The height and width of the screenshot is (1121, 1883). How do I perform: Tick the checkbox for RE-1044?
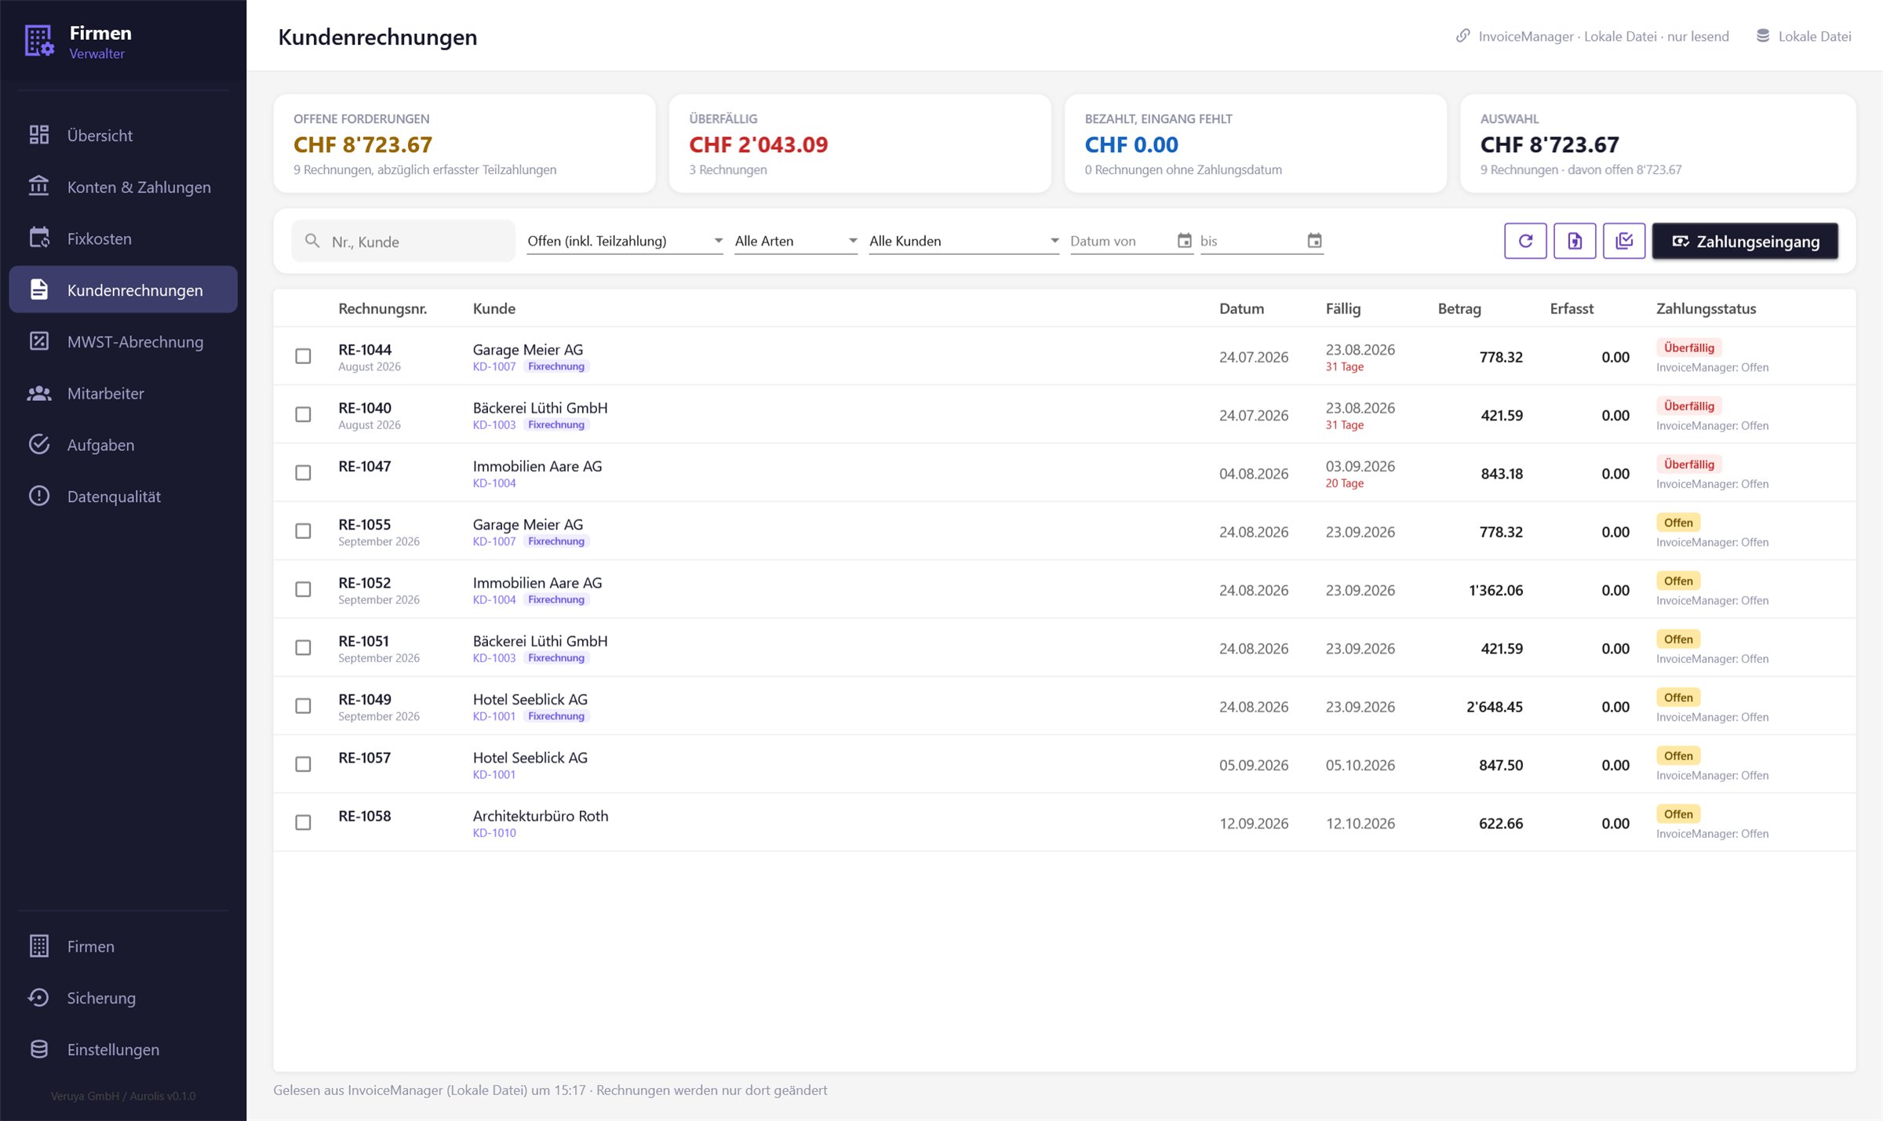point(303,356)
